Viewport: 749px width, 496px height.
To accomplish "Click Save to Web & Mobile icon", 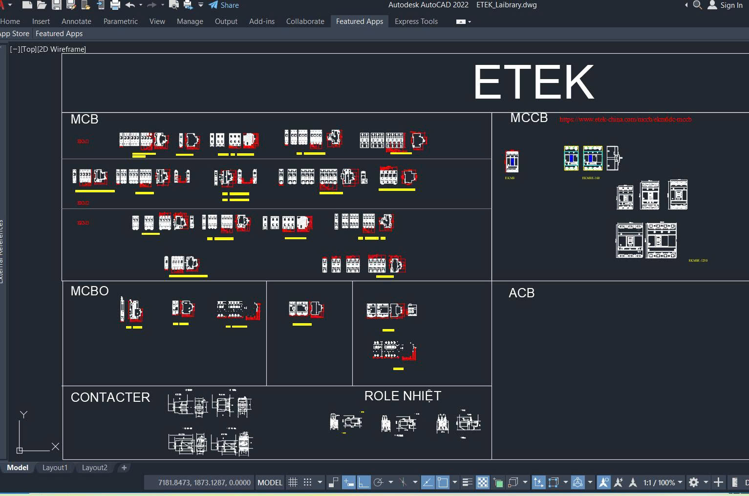I will [x=101, y=5].
